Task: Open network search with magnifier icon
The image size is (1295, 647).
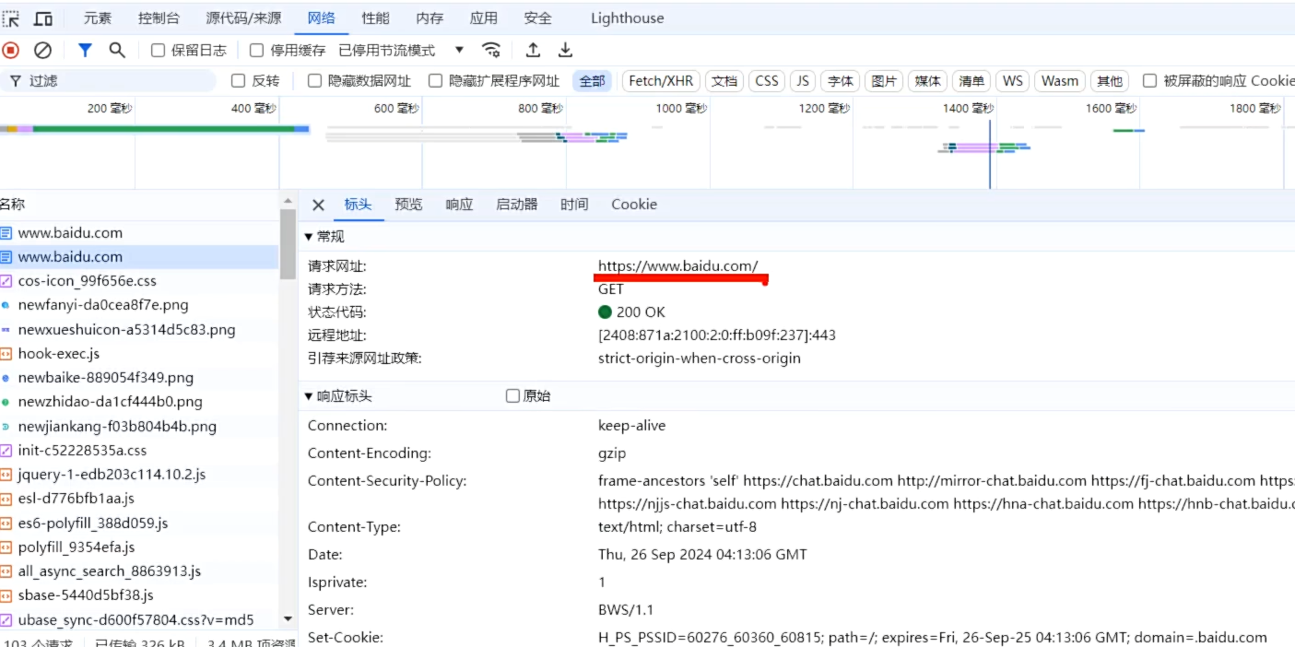Action: point(117,51)
